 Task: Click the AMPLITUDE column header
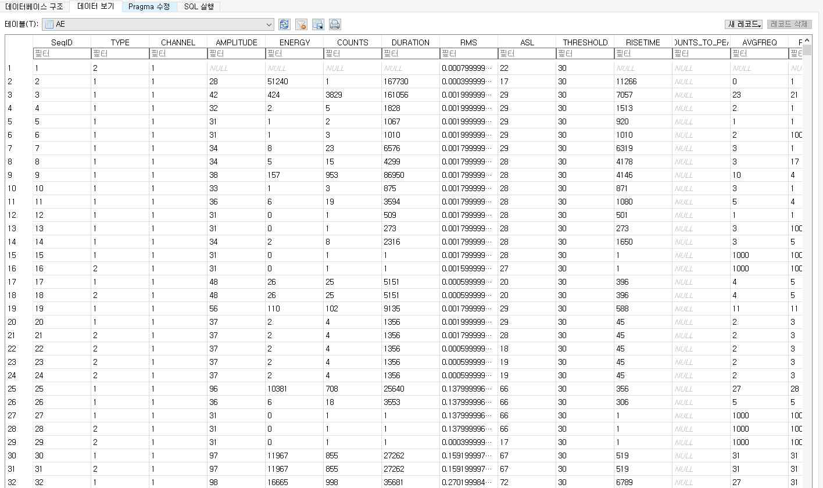click(236, 42)
